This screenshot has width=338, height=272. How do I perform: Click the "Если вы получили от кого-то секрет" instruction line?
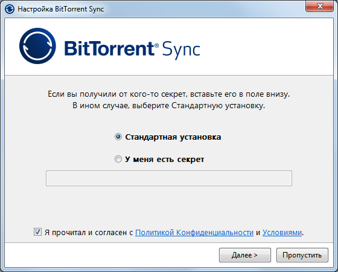point(168,94)
